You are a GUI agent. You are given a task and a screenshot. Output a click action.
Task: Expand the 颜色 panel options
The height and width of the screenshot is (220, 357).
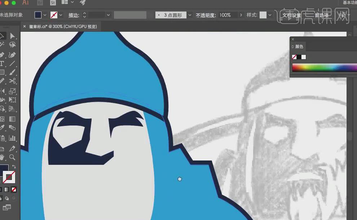pyautogui.click(x=292, y=47)
